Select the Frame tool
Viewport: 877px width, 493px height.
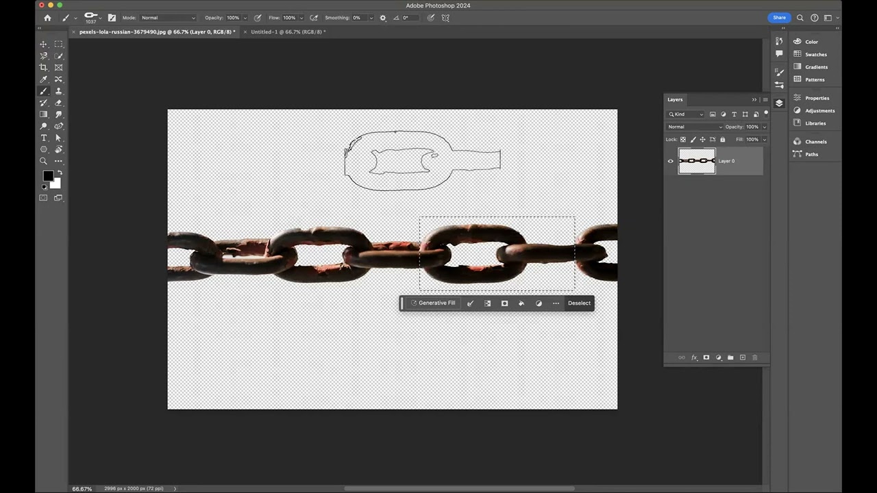tap(58, 67)
